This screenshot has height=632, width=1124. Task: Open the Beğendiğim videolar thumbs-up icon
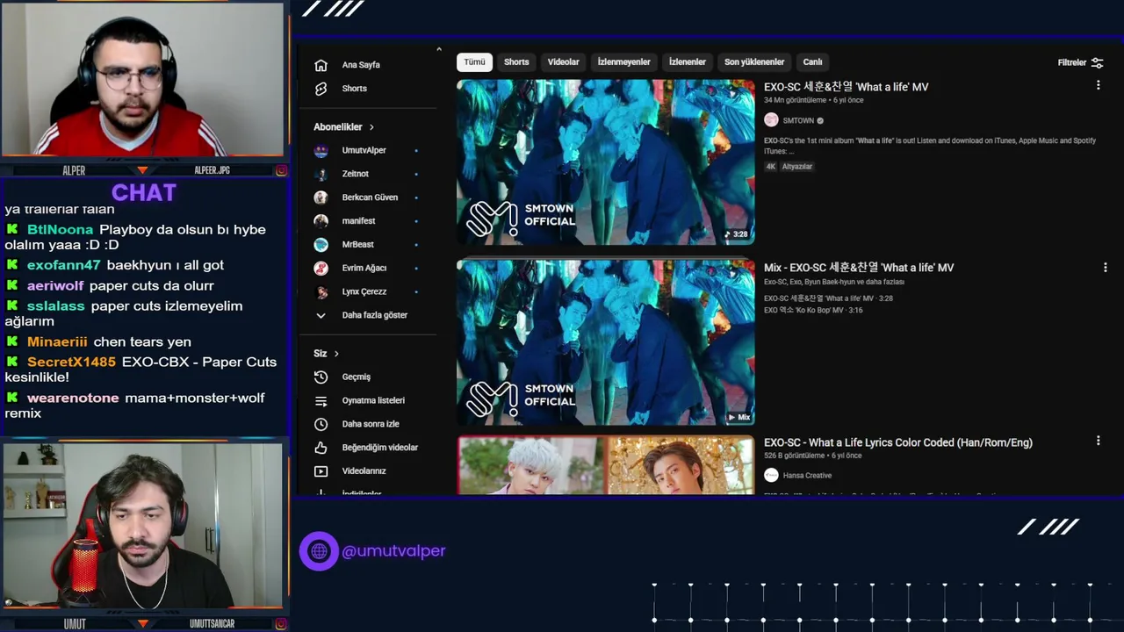point(321,448)
